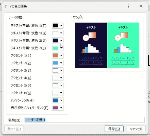
Task: Click the 保存(S) button
Action: click(x=114, y=129)
